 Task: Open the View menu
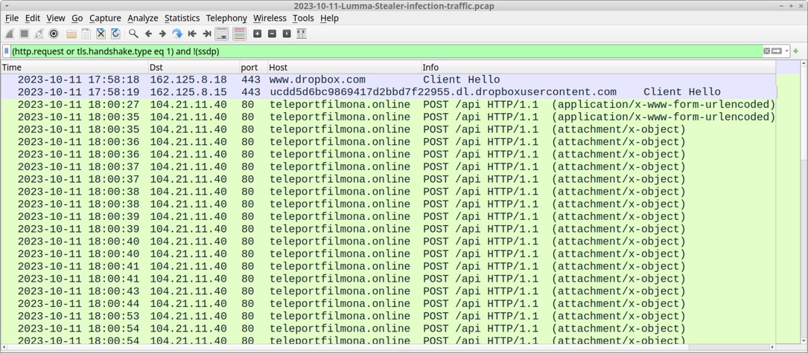[x=56, y=18]
